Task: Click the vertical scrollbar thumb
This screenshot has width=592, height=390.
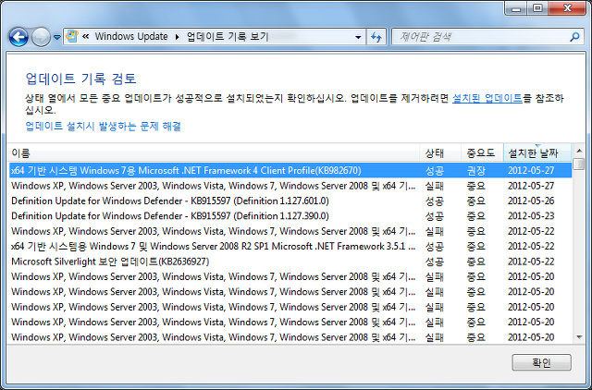Action: [x=578, y=165]
